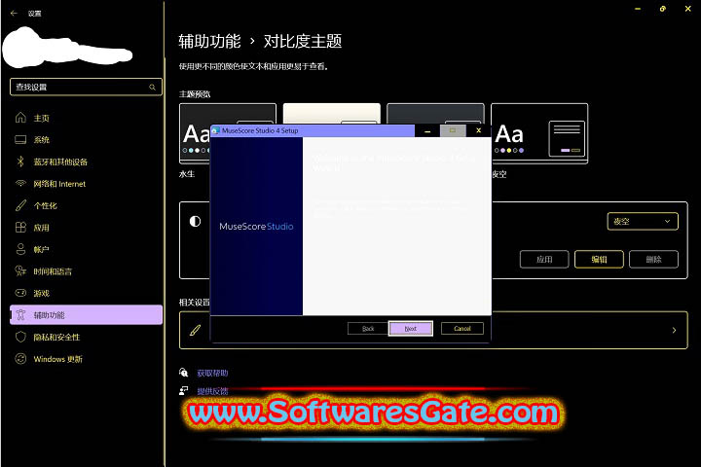Select 网络和 Internet in sidebar

(86, 183)
